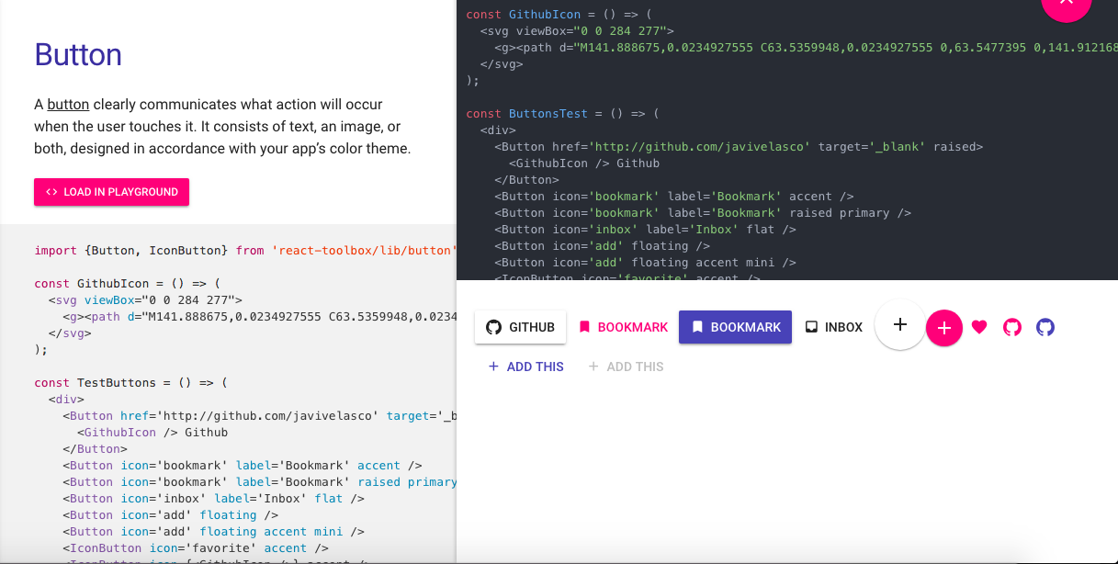Click the import statement in the left code block
Viewport: 1118px width, 564px height.
(x=244, y=250)
